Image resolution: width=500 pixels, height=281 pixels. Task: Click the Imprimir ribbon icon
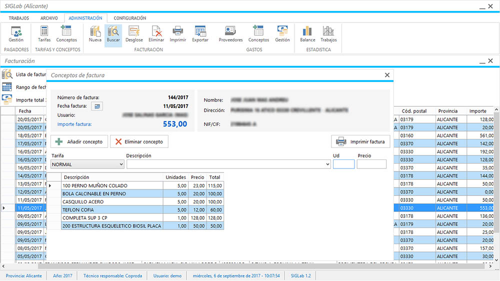pos(177,34)
